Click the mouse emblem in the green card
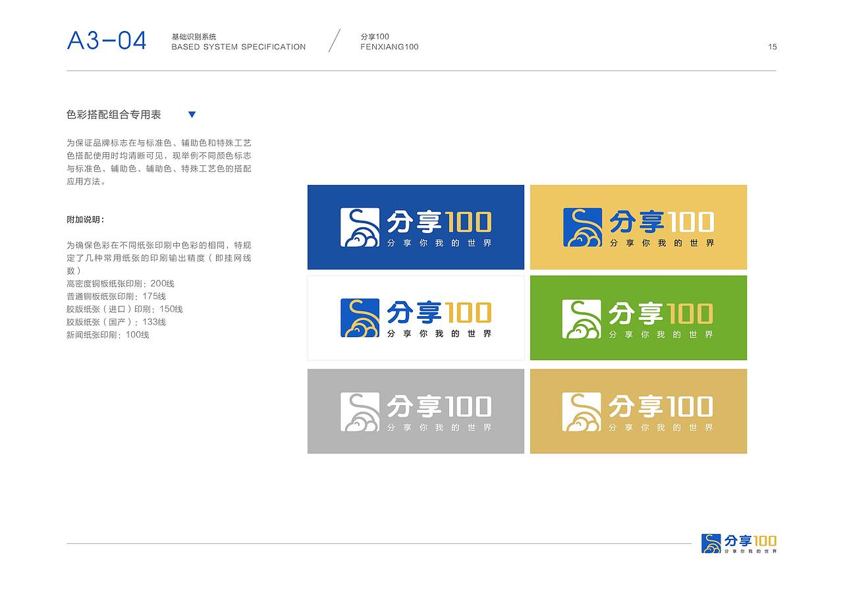This screenshot has width=843, height=596. [582, 319]
